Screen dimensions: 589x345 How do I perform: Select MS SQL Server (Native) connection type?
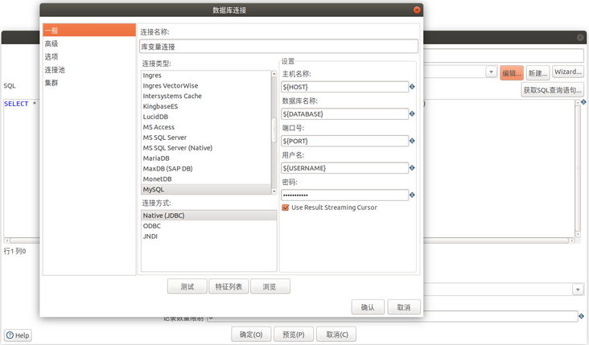pyautogui.click(x=177, y=148)
